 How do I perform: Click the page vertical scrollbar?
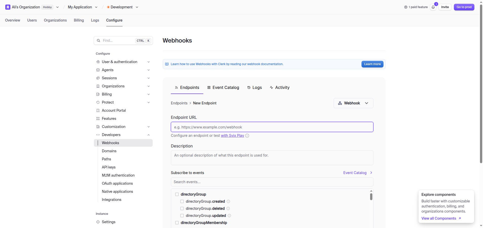pyautogui.click(x=481, y=84)
